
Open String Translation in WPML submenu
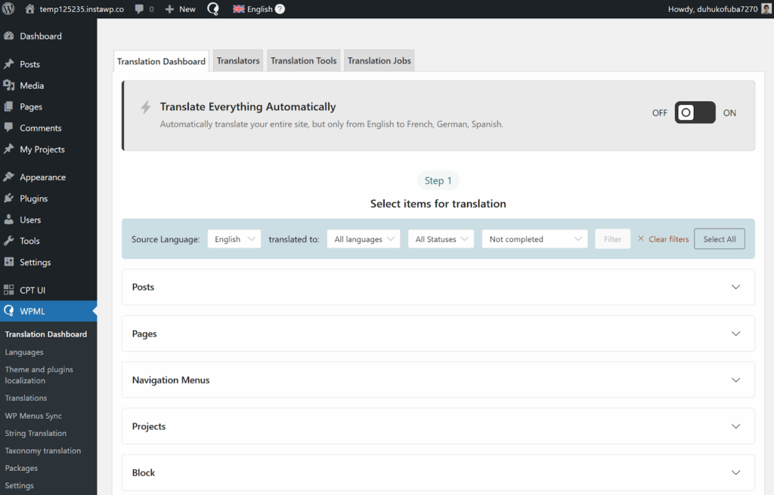pos(36,433)
